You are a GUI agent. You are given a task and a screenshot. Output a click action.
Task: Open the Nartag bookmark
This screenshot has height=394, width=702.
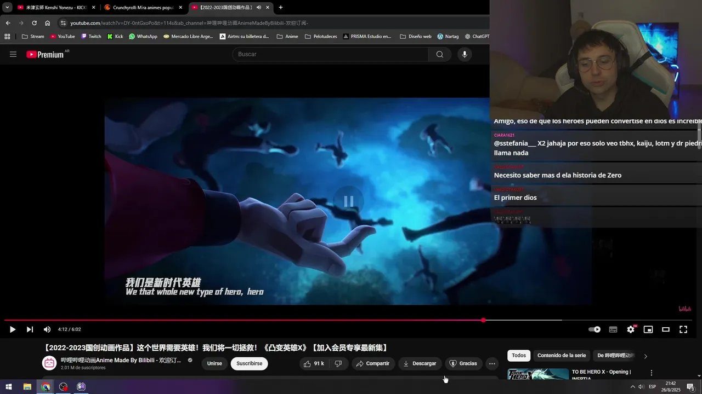(448, 37)
